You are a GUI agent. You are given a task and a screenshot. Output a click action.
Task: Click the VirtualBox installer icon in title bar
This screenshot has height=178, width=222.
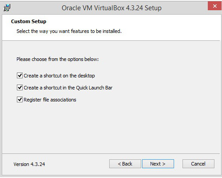(x=7, y=8)
